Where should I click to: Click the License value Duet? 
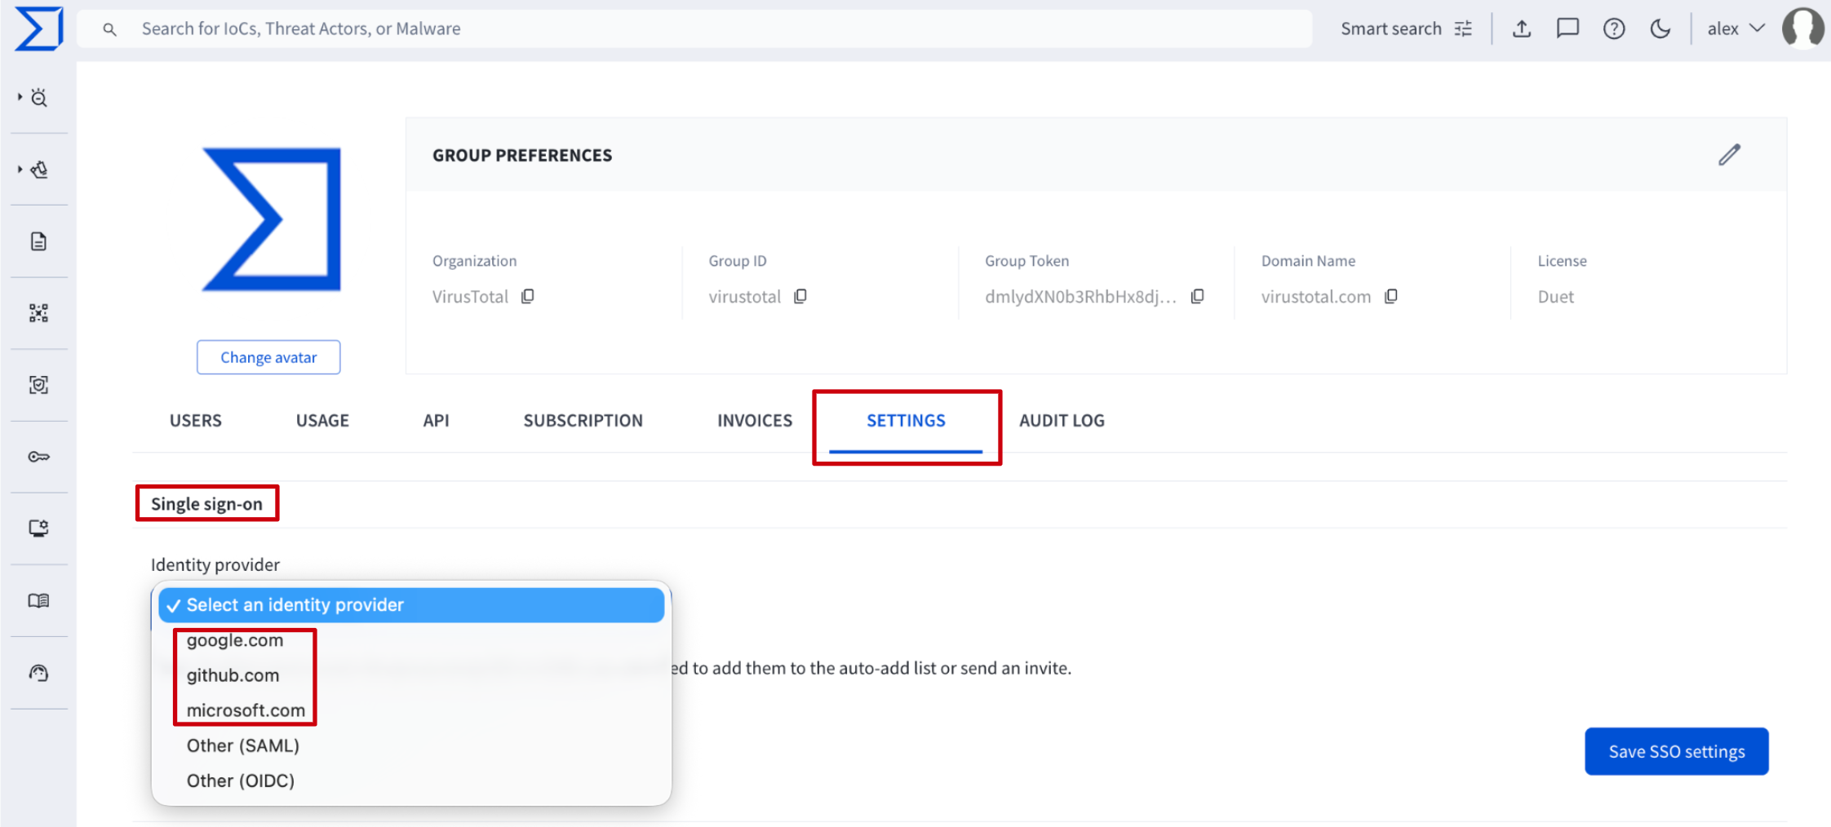[1556, 297]
